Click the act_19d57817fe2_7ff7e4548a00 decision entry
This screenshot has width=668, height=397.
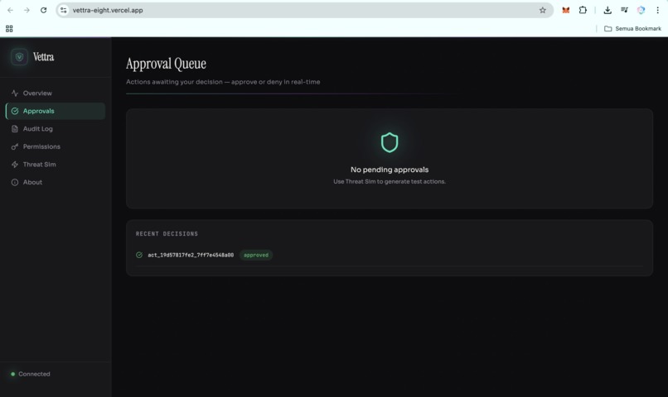[x=191, y=255]
